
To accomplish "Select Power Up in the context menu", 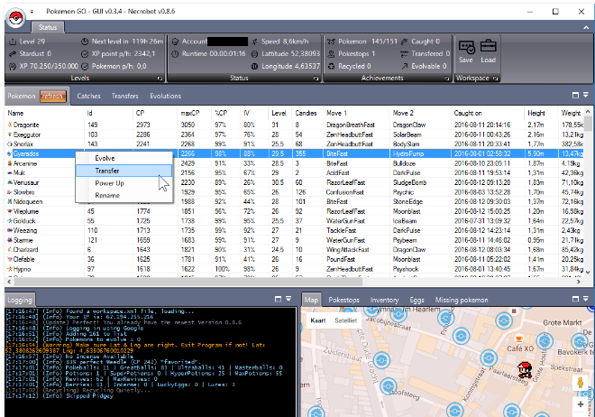I will pos(109,182).
